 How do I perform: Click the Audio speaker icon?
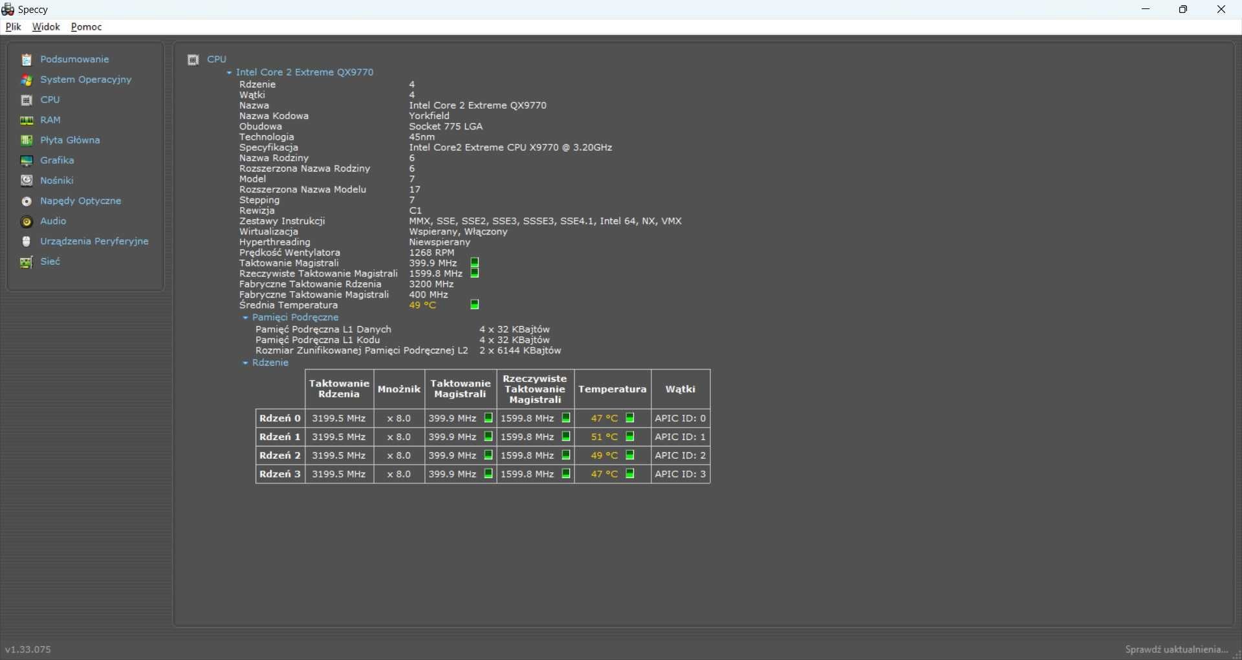coord(27,221)
